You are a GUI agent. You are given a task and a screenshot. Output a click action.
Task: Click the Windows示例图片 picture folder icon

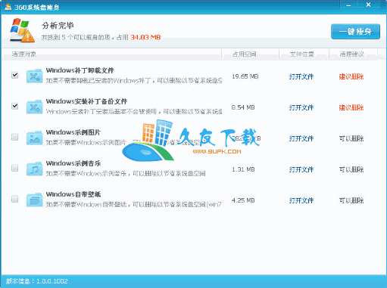click(34, 138)
